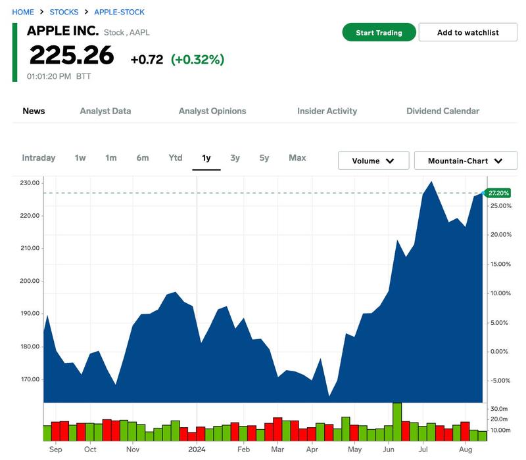Viewport: 526px width, 460px height.
Task: Open the Analyst Opinions tab
Action: (212, 111)
